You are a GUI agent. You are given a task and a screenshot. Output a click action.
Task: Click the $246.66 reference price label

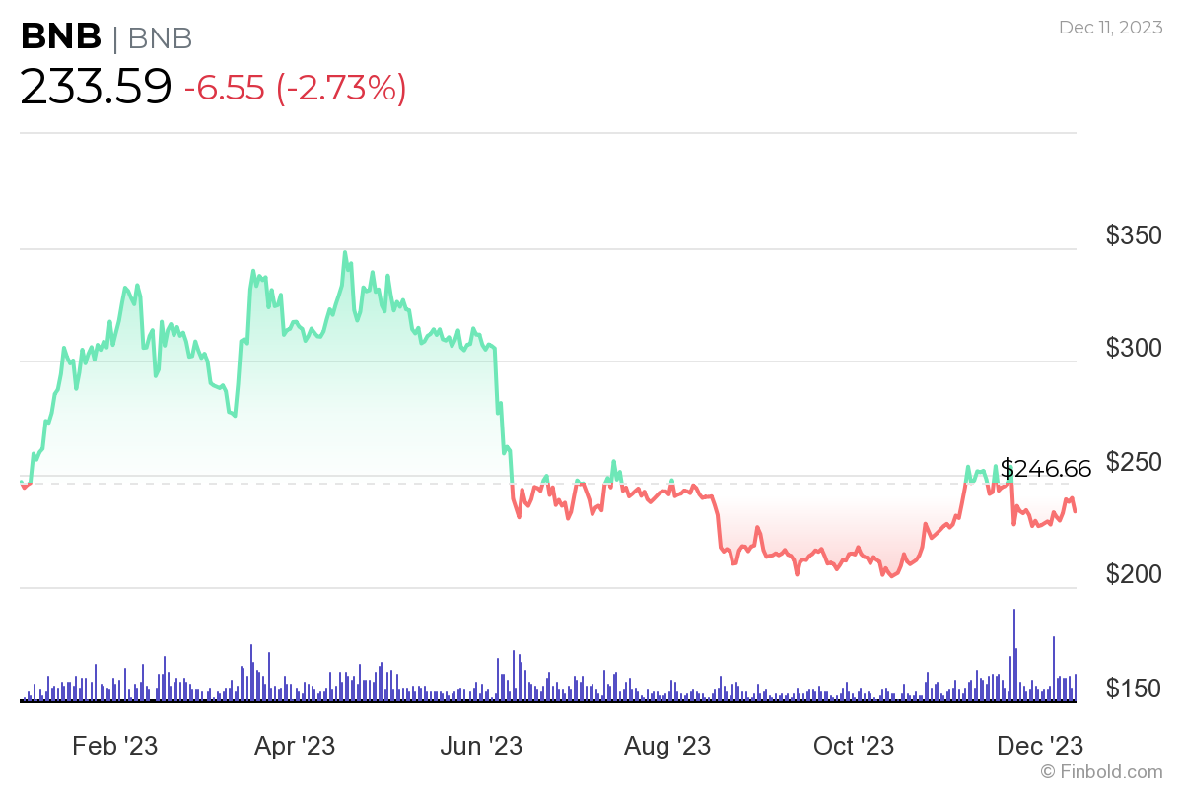[1045, 469]
